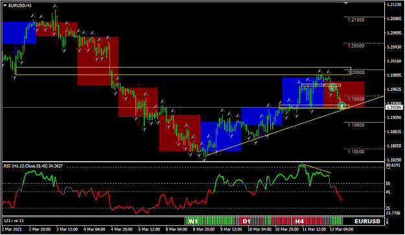Click the '2 Mar 2021' date label
Viewport: 405px width, 235px height.
[x=12, y=229]
